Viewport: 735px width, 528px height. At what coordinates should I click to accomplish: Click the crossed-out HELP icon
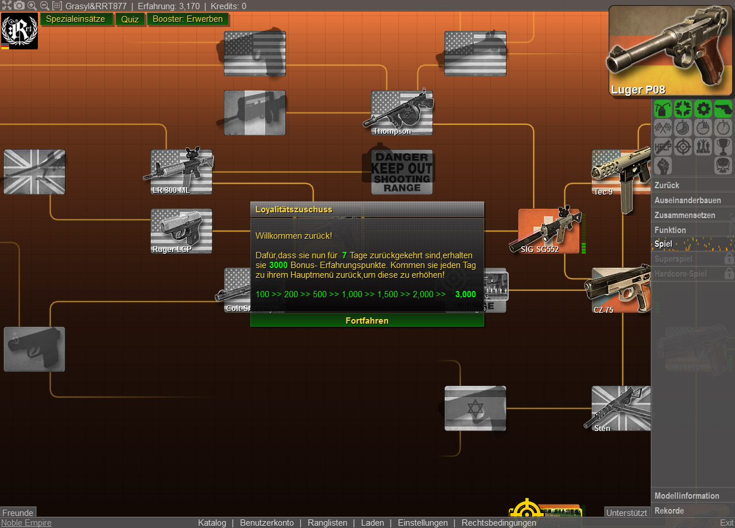(x=663, y=146)
